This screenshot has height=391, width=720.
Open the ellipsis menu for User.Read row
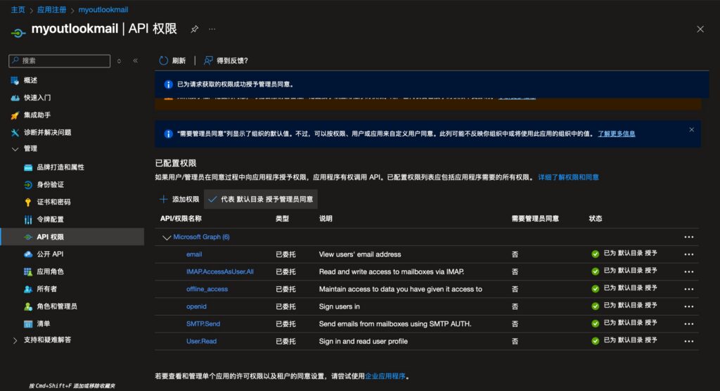(x=688, y=342)
